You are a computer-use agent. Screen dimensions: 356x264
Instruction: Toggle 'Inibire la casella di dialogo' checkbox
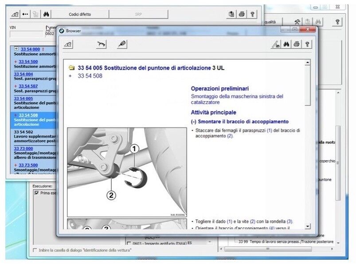click(35, 250)
